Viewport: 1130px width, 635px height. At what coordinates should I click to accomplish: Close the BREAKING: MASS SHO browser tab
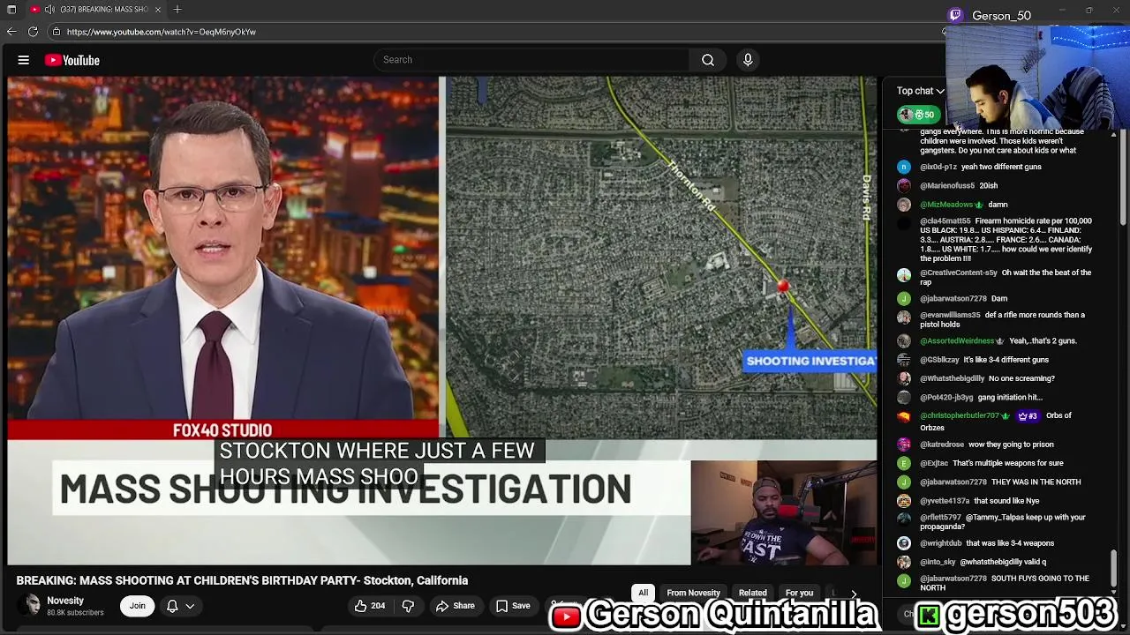(x=158, y=9)
